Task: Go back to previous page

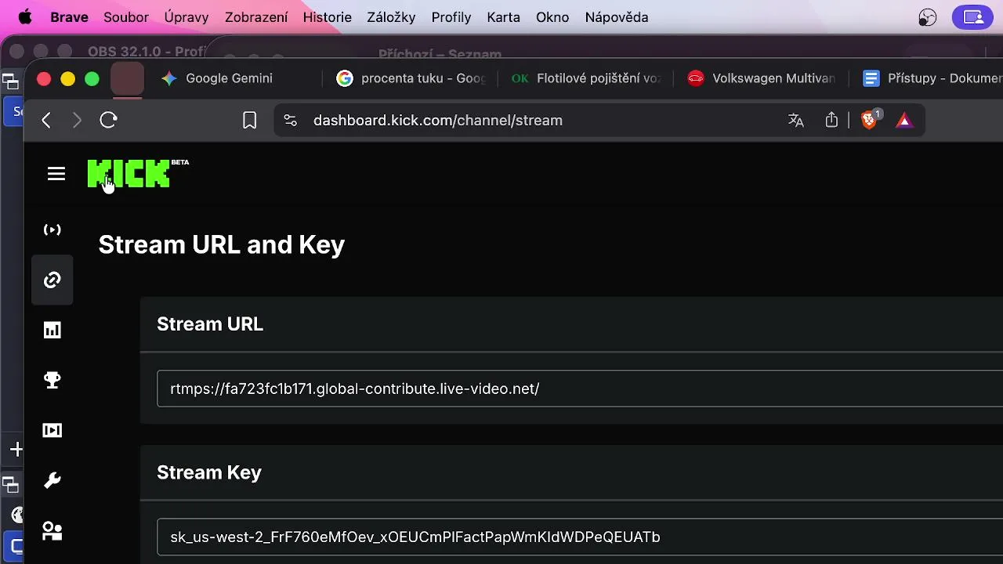Action: 46,120
